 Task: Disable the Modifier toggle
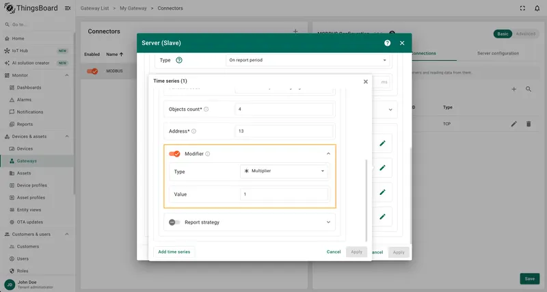point(174,154)
